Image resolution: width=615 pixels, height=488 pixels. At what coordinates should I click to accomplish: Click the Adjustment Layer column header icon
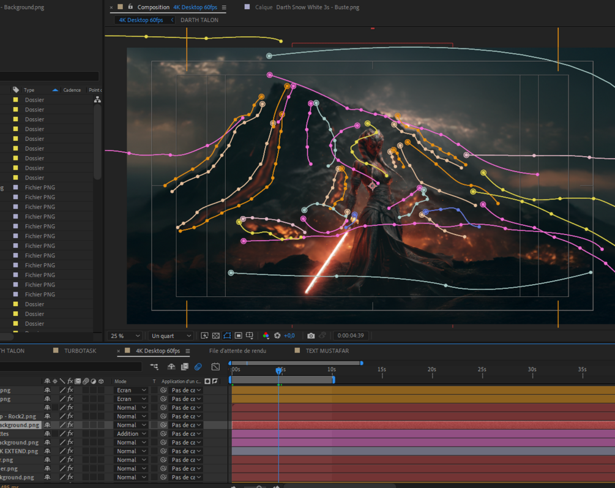click(94, 381)
